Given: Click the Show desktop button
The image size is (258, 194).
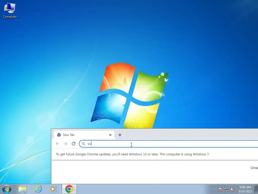Looking at the screenshot, I should pyautogui.click(x=256, y=189).
